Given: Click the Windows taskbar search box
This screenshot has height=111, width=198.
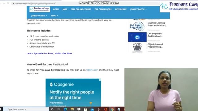Looking at the screenshot, I should click(x=26, y=109).
